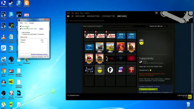
Task: Open the iTunes desktop shortcut
Action: click(x=19, y=4)
